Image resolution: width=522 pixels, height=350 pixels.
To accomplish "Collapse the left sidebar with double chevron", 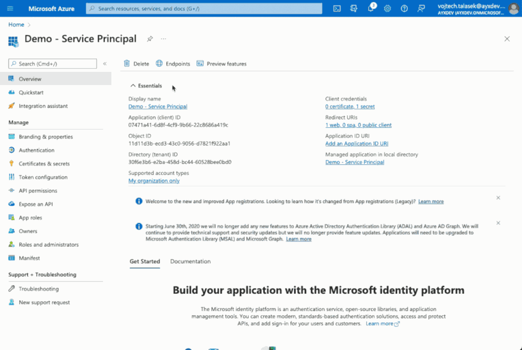I will (105, 64).
